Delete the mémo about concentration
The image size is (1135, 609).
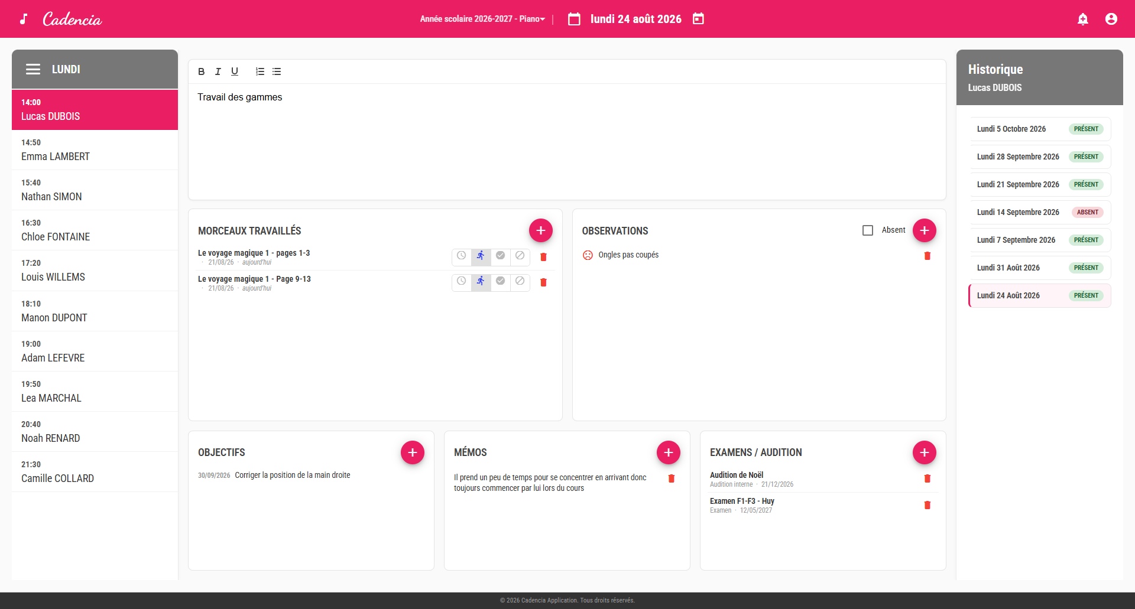click(672, 478)
